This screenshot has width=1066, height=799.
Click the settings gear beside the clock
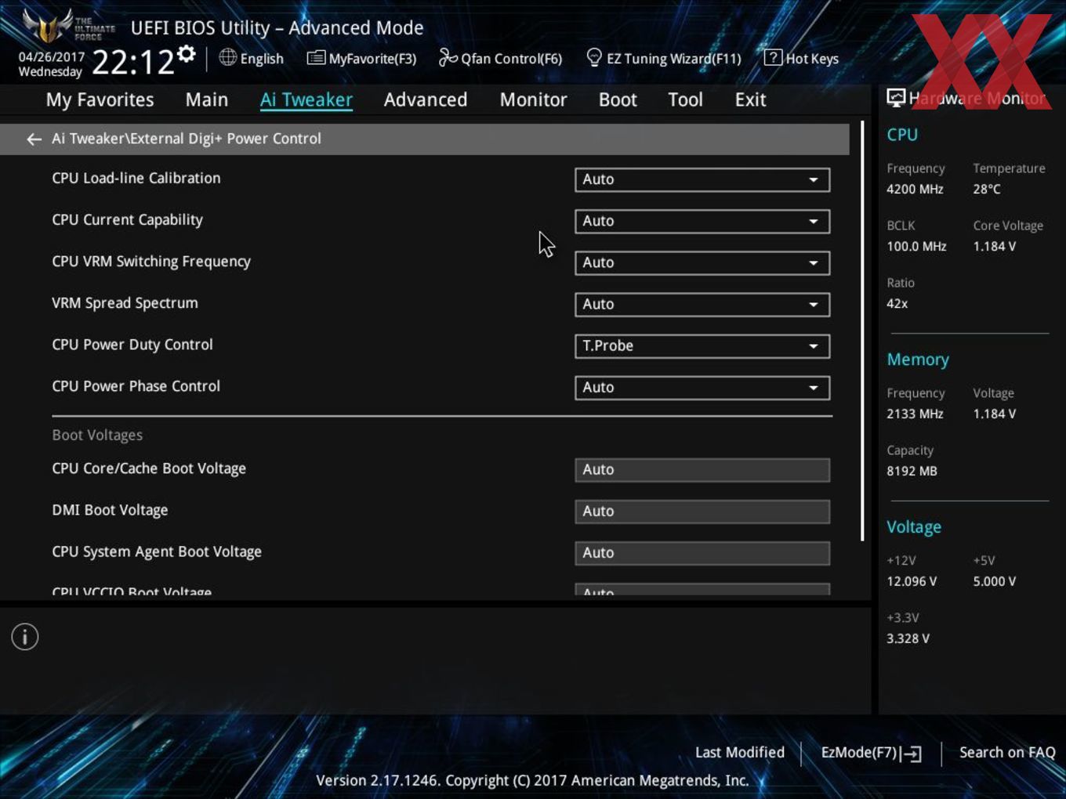187,54
